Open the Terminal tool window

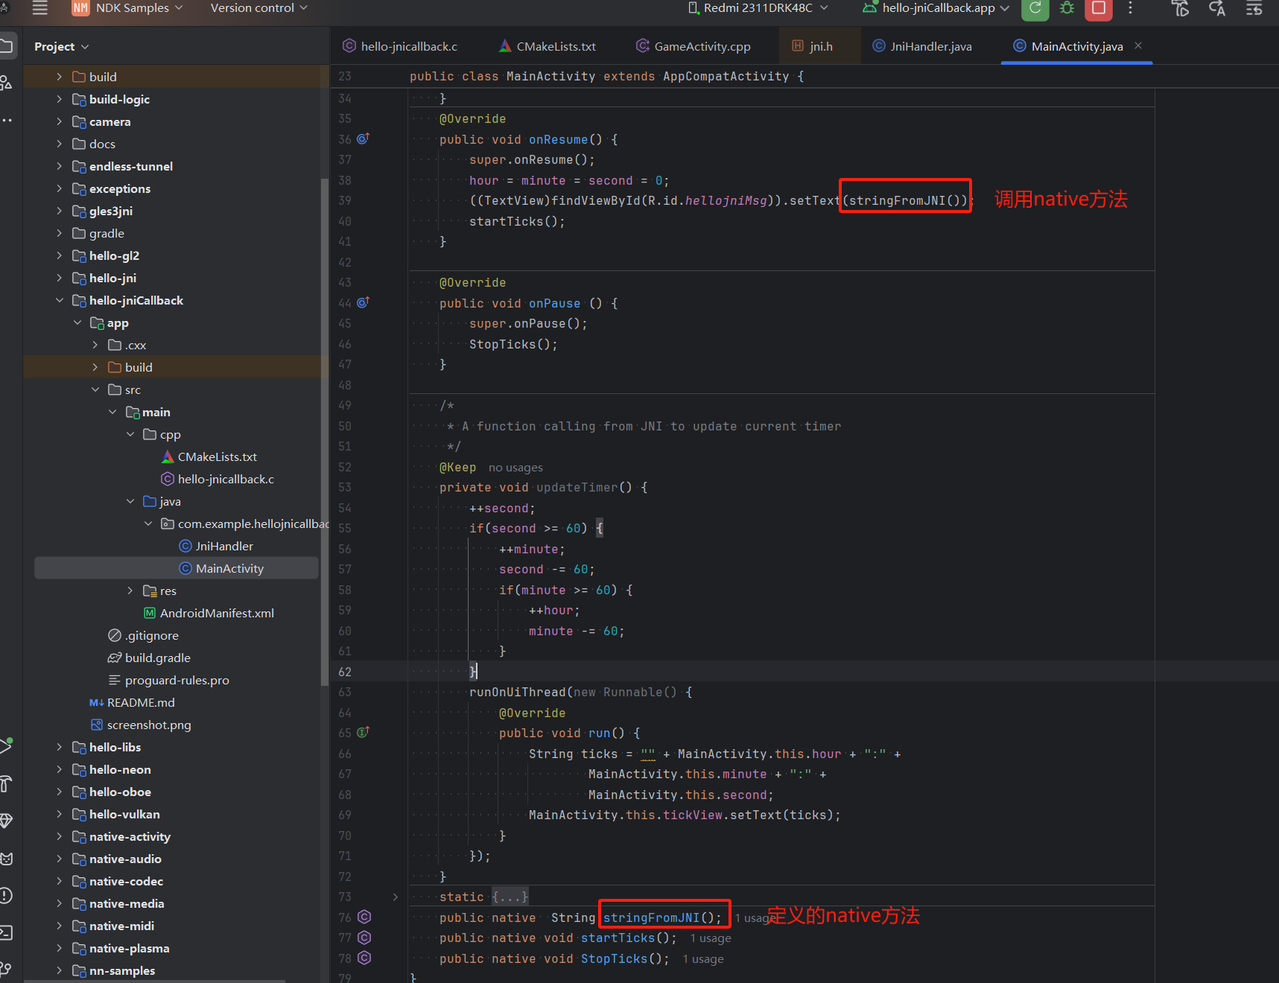pyautogui.click(x=6, y=932)
